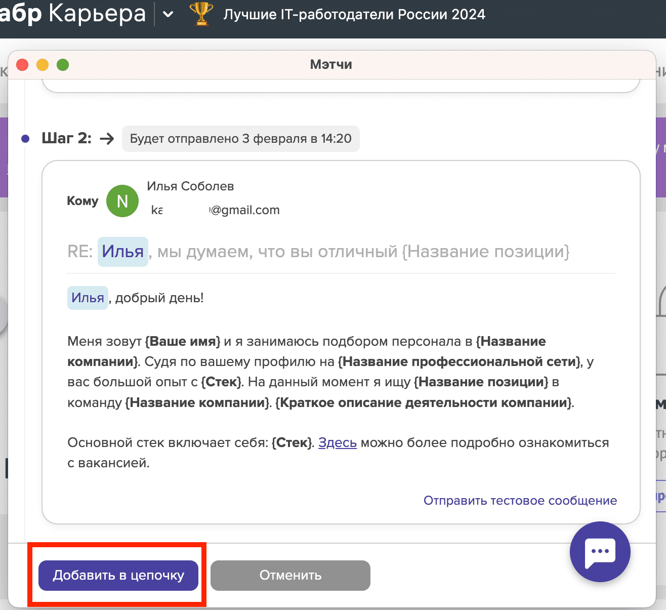Click the golden trophy icon
The image size is (666, 610).
point(201,14)
